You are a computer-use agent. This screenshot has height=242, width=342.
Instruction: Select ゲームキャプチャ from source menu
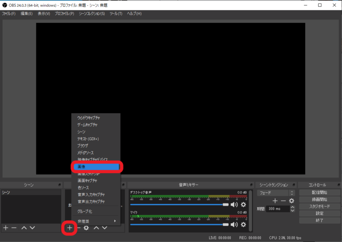(x=96, y=125)
